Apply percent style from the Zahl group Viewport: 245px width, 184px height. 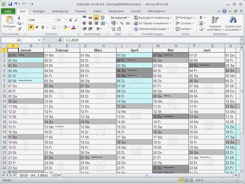tap(121, 23)
